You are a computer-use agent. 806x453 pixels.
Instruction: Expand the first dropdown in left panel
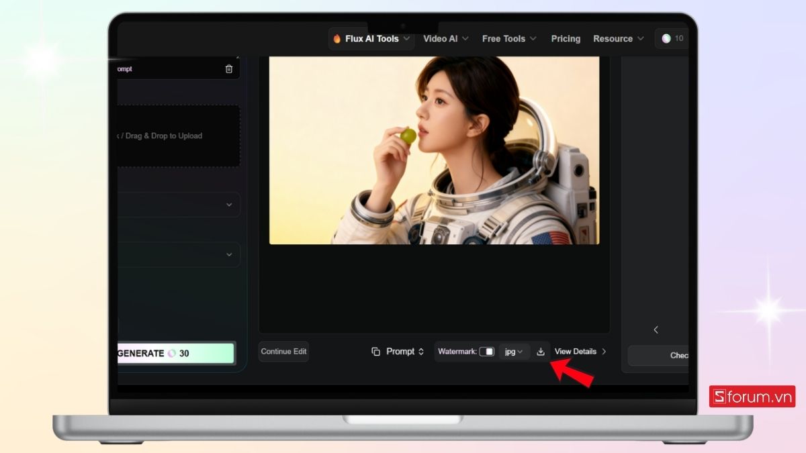[229, 205]
